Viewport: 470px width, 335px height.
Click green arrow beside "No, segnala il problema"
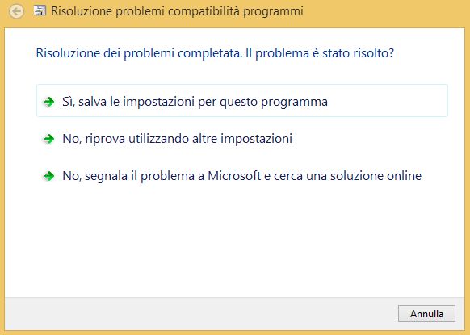coord(49,176)
